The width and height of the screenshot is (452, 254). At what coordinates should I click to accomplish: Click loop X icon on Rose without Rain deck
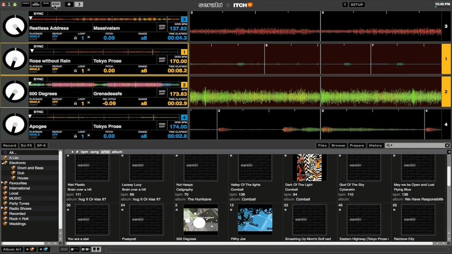[x=89, y=70]
